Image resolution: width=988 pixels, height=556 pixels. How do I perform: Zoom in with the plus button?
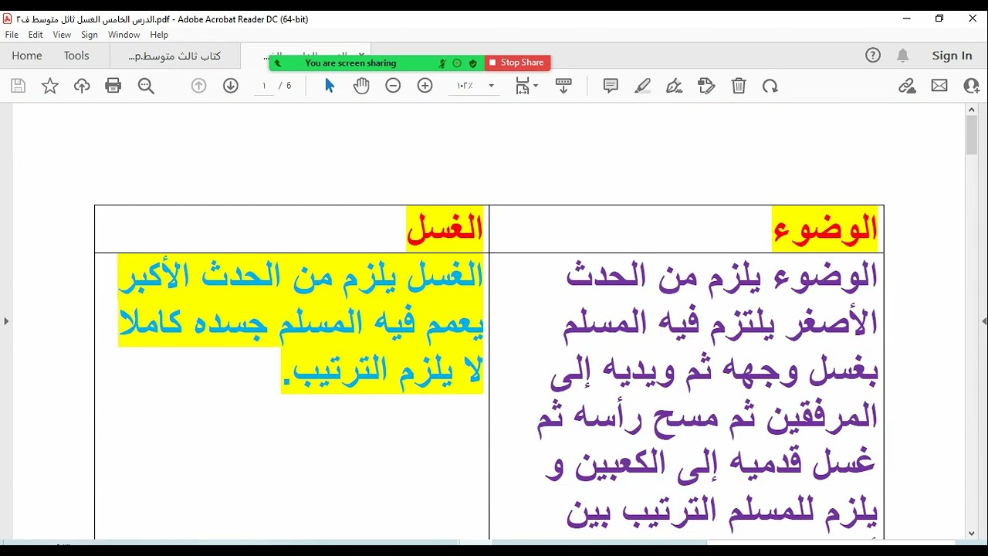coord(425,86)
